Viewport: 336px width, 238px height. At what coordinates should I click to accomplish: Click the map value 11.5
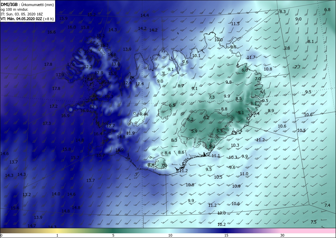pyautogui.click(x=235, y=24)
